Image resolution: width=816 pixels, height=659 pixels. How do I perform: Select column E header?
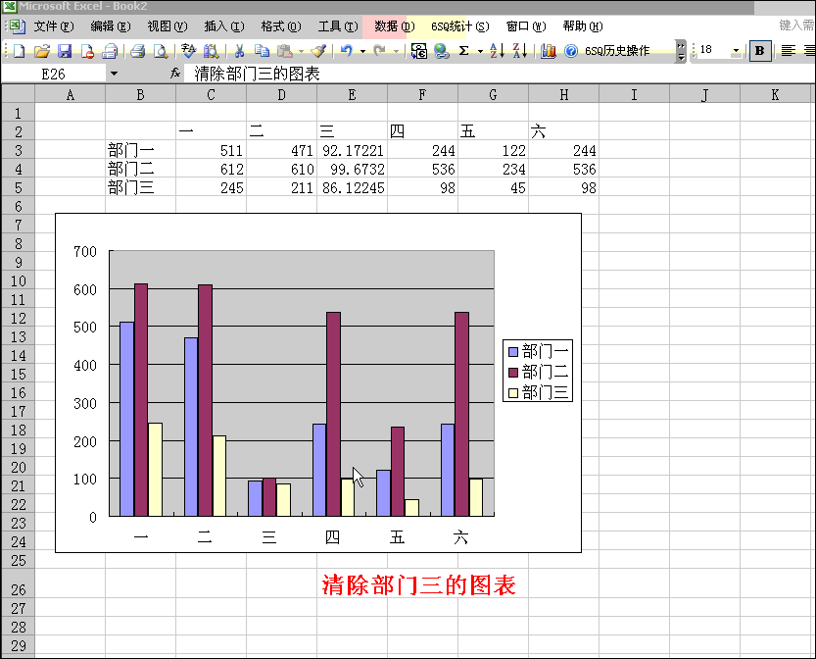point(352,94)
